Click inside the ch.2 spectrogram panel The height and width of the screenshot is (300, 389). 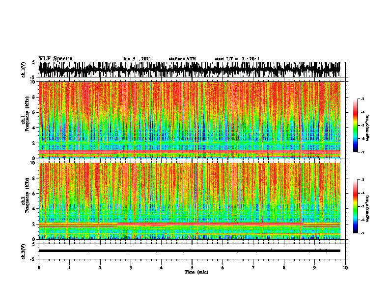[189, 201]
